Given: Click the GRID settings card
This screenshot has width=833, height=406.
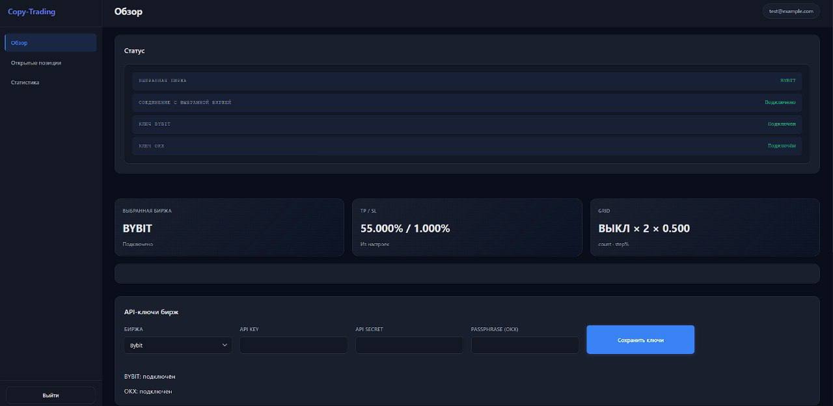Looking at the screenshot, I should click(705, 227).
